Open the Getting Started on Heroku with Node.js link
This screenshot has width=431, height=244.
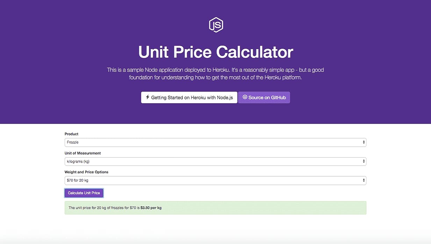[x=189, y=98]
